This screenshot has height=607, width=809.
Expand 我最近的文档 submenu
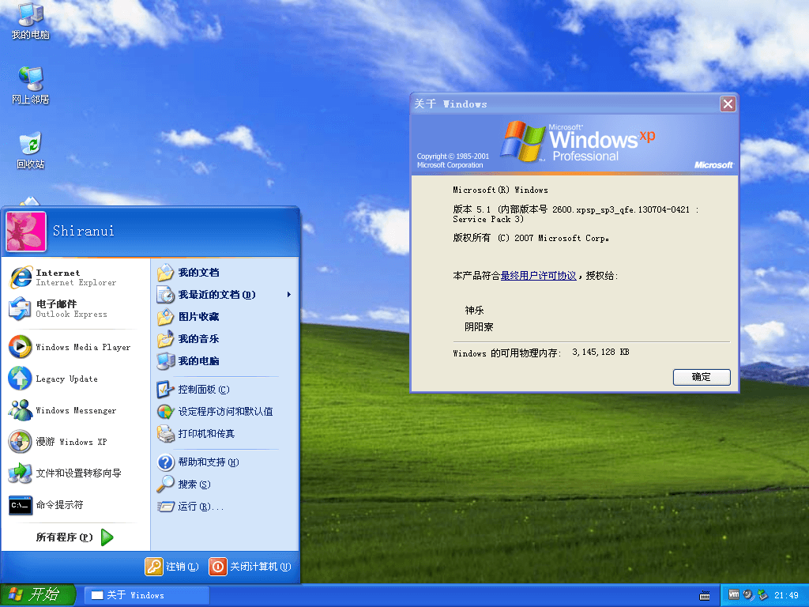pyautogui.click(x=225, y=294)
